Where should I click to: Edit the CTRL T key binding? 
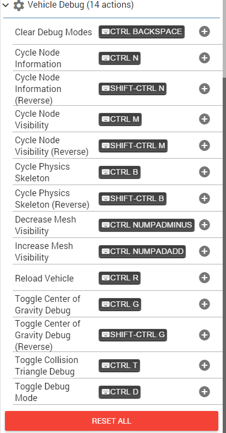(x=120, y=366)
